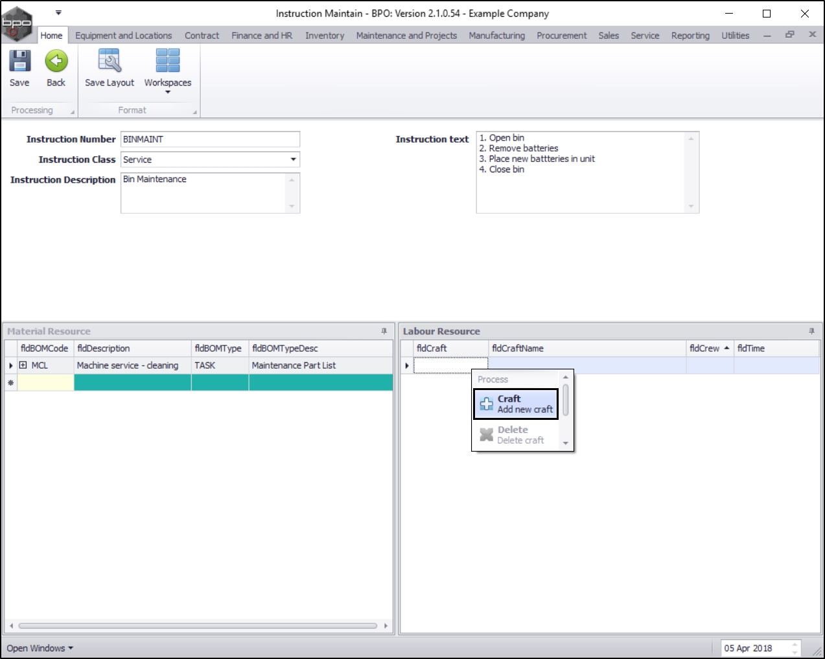Increase date with the up spinner
Screen dimensions: 825x659
pyautogui.click(x=795, y=645)
